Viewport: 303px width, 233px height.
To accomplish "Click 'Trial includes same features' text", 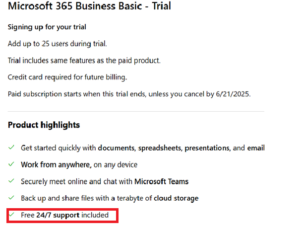I will coord(84,61).
